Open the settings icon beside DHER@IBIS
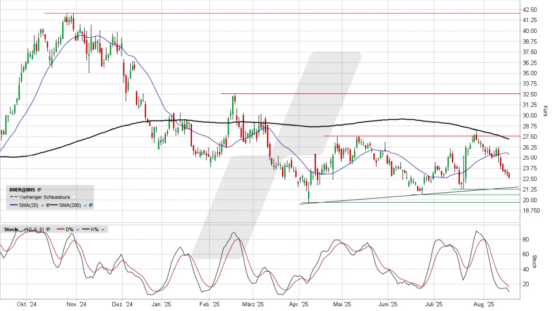The height and width of the screenshot is (311, 553). point(40,189)
